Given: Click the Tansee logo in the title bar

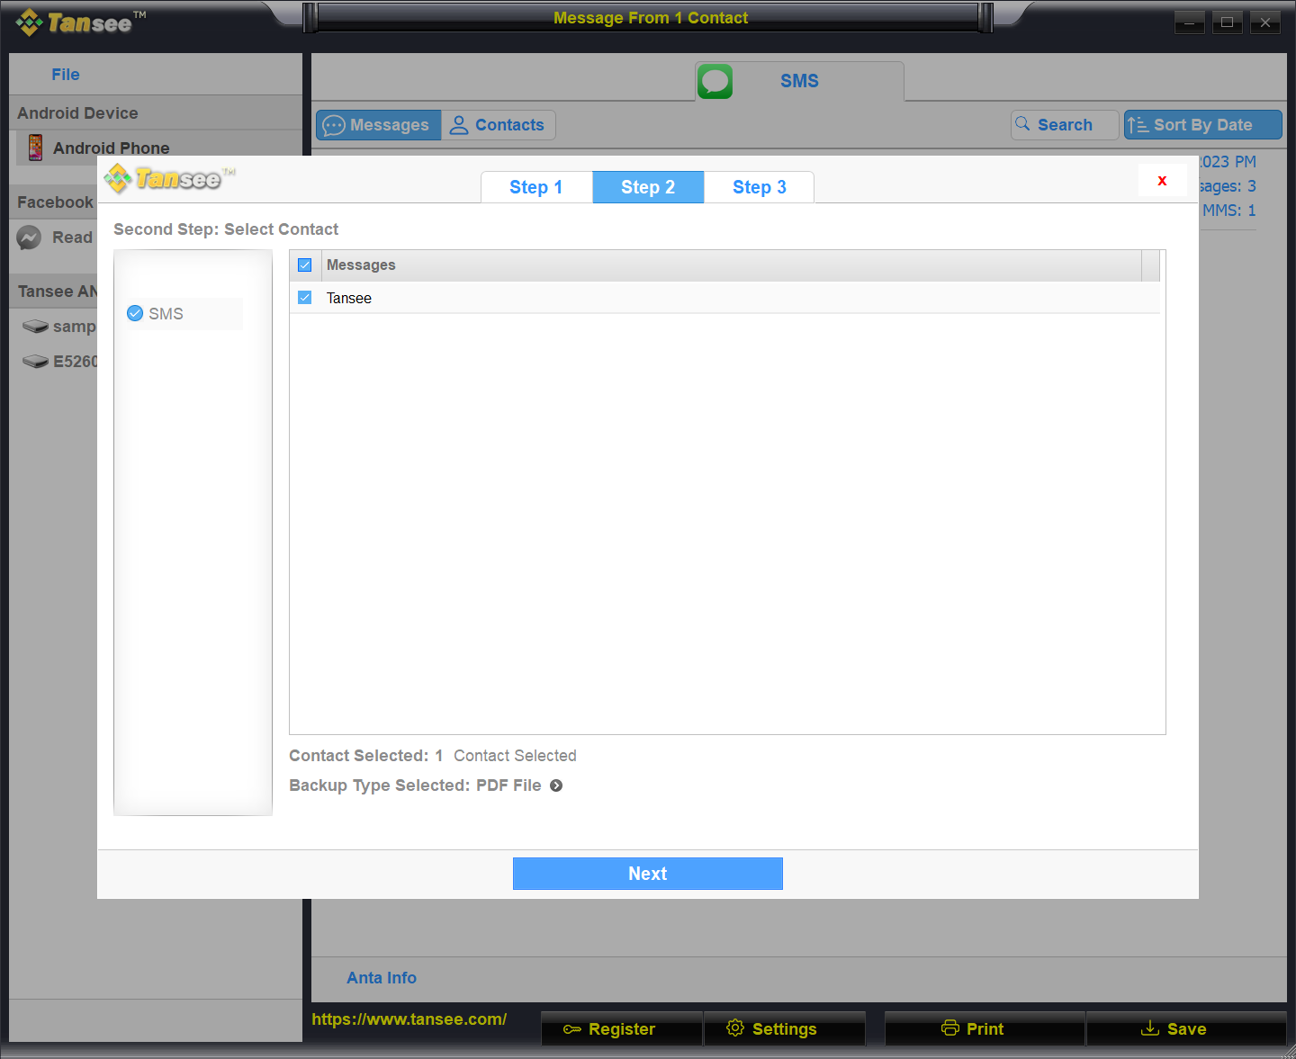Looking at the screenshot, I should (80, 22).
